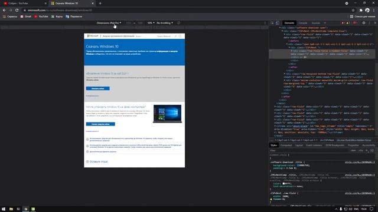Bookmark this page with the star icon
The height and width of the screenshot is (212, 378).
coord(353,11)
